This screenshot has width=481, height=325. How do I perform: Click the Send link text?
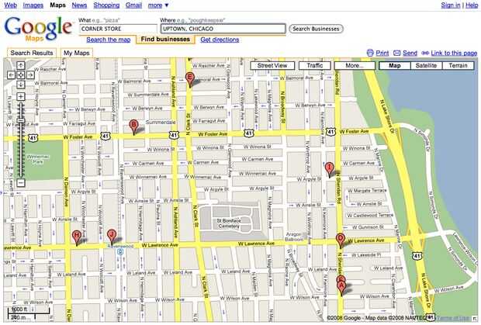click(x=410, y=53)
